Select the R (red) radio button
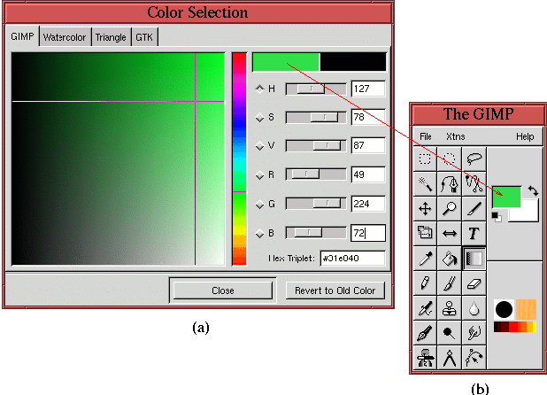 click(259, 175)
